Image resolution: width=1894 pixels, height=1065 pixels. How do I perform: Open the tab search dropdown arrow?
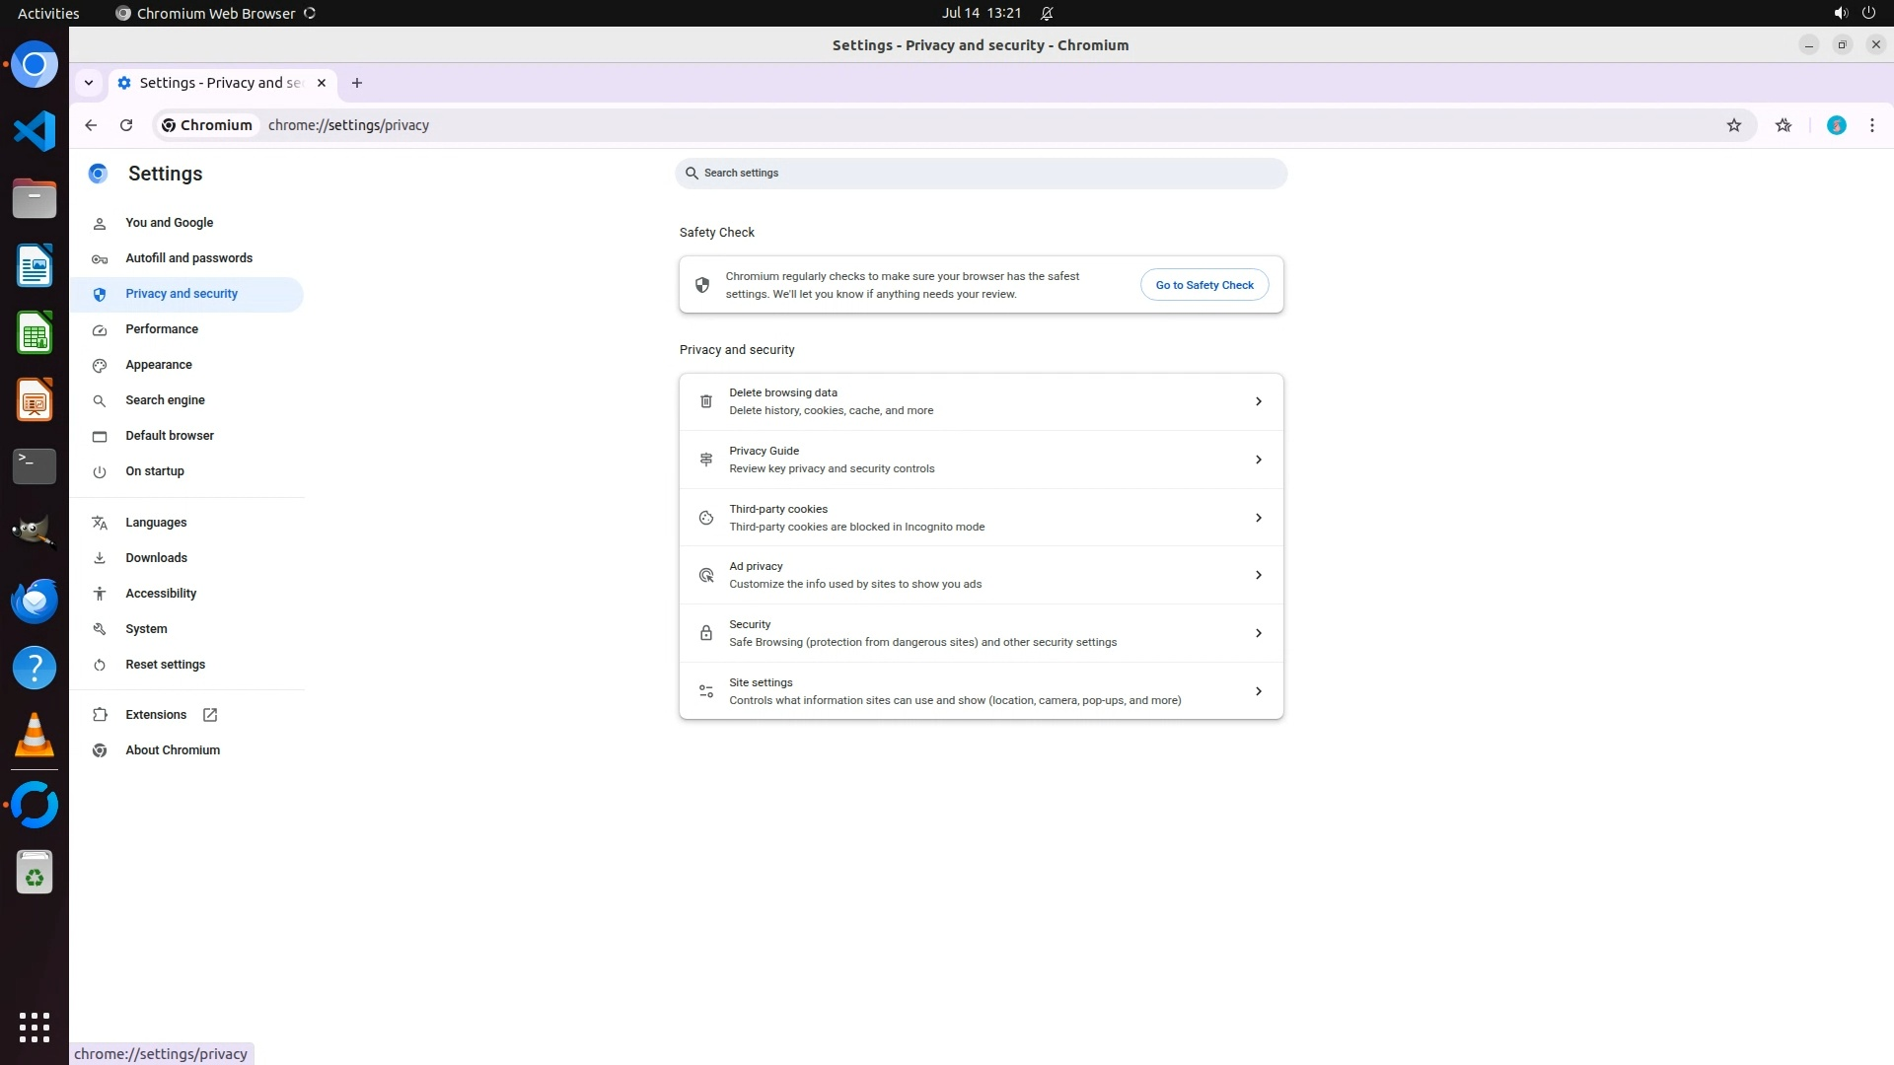89,83
